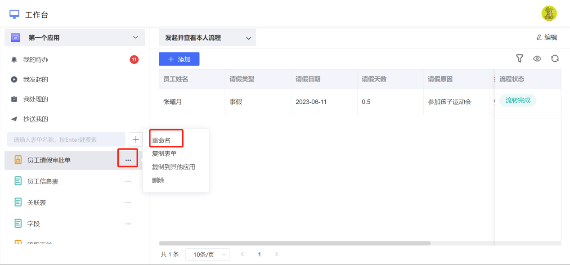
Task: Select 重命名 from context menu
Action: [161, 140]
